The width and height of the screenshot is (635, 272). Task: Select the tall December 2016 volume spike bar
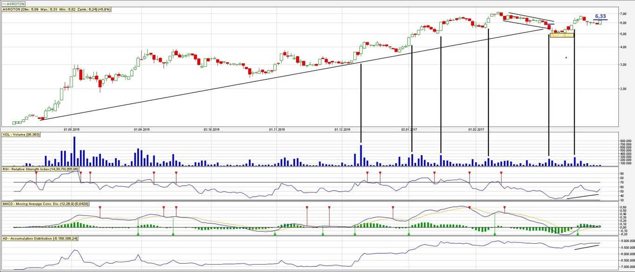pyautogui.click(x=361, y=155)
